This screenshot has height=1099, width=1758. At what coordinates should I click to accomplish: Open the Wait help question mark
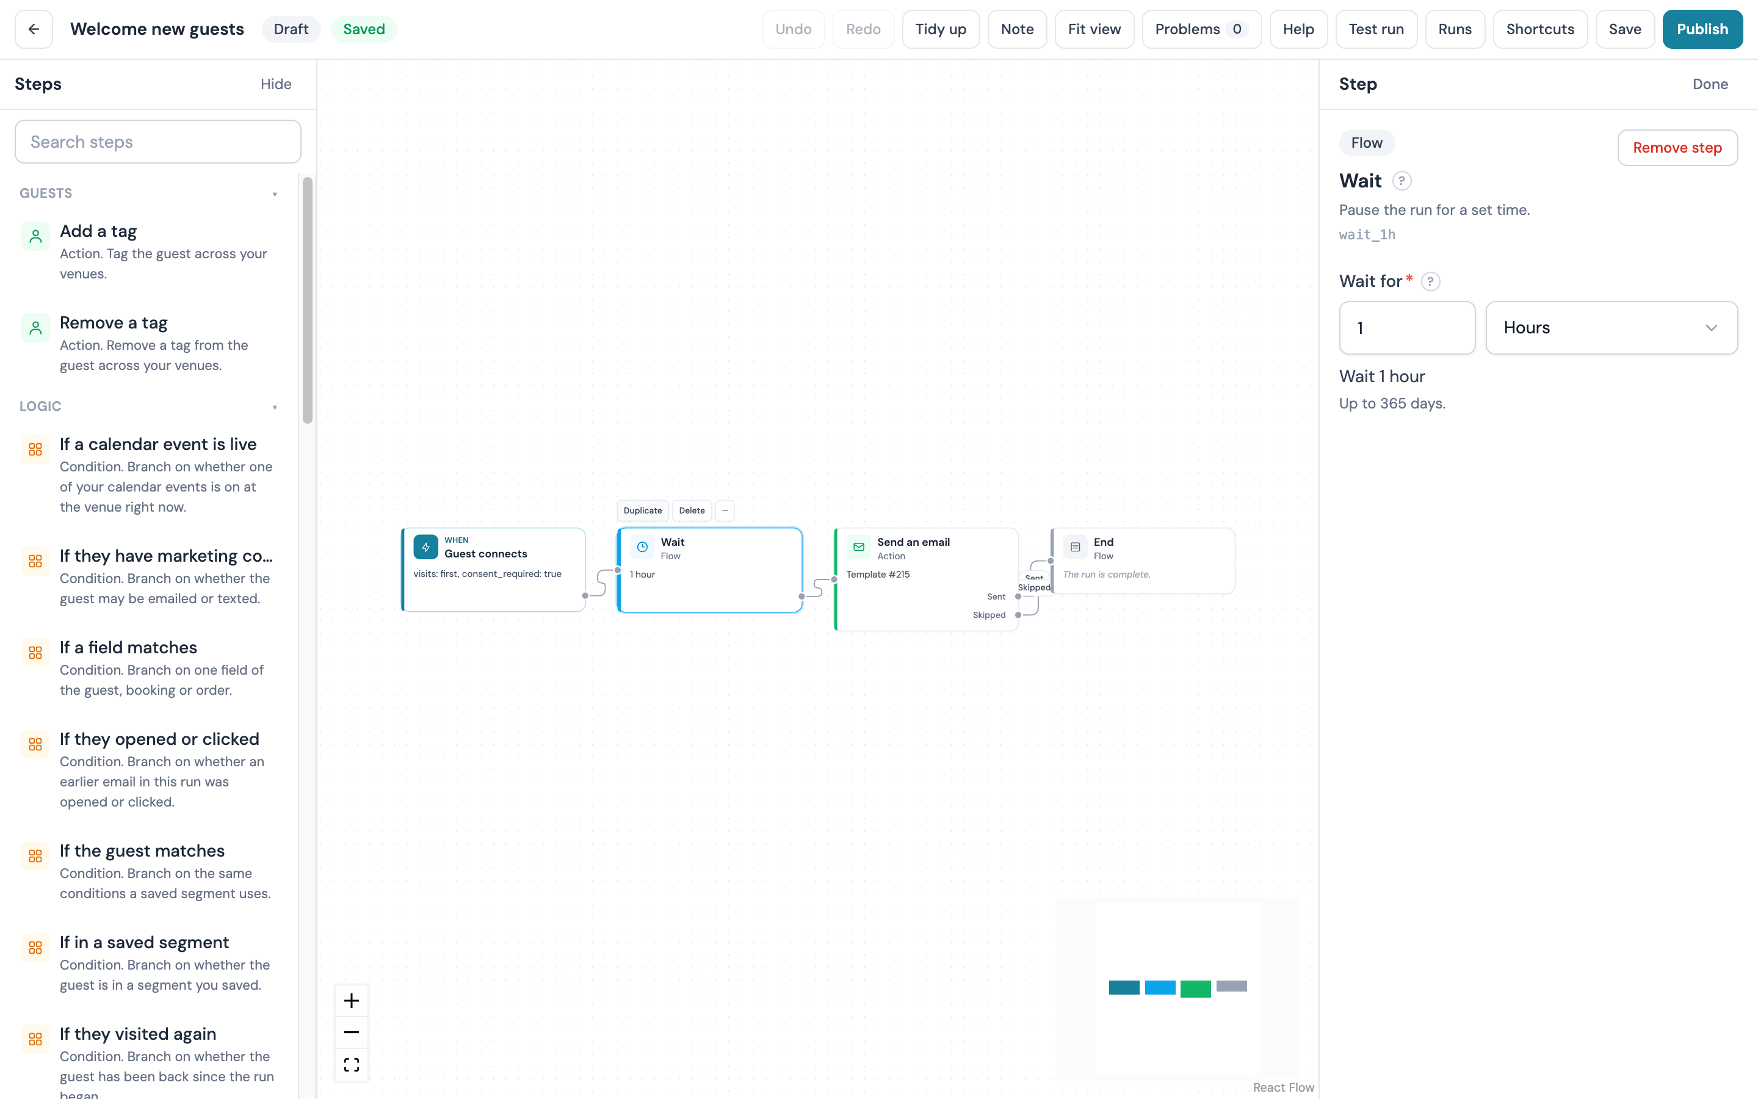point(1402,180)
